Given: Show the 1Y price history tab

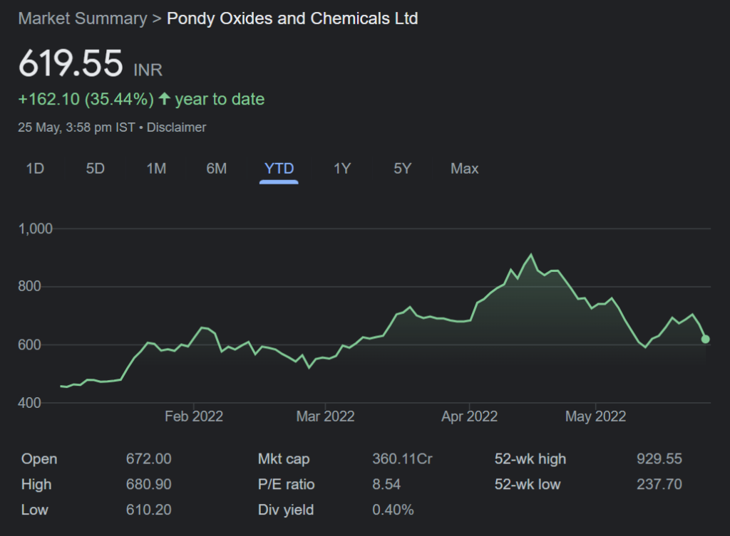Looking at the screenshot, I should pos(342,169).
